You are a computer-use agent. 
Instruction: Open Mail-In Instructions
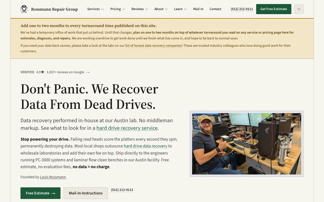(x=86, y=193)
